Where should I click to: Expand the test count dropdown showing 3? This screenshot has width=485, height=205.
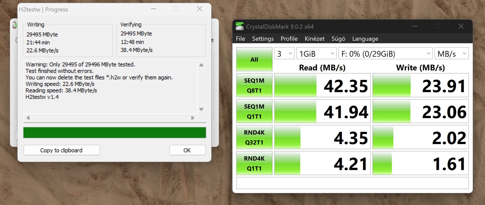point(284,53)
